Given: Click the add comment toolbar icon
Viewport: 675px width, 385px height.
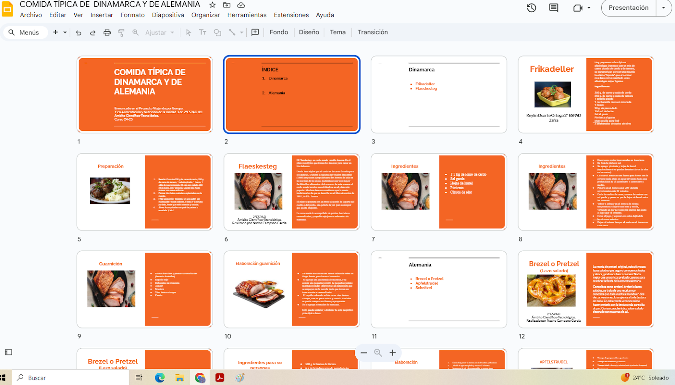Looking at the screenshot, I should click(x=255, y=33).
